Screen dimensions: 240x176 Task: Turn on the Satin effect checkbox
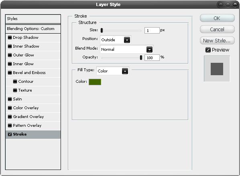click(x=10, y=99)
